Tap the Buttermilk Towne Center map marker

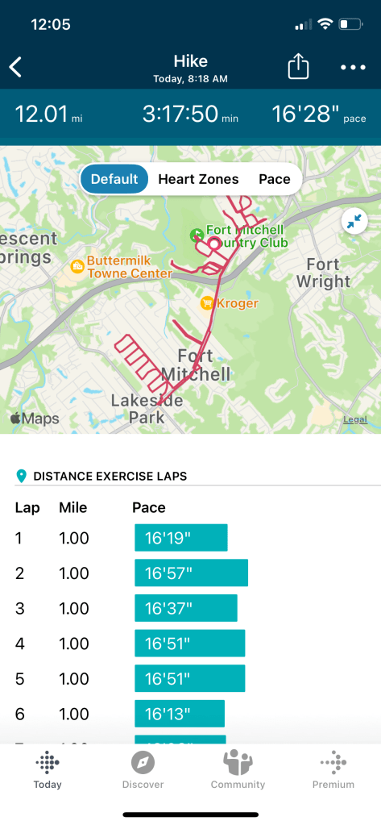click(78, 266)
